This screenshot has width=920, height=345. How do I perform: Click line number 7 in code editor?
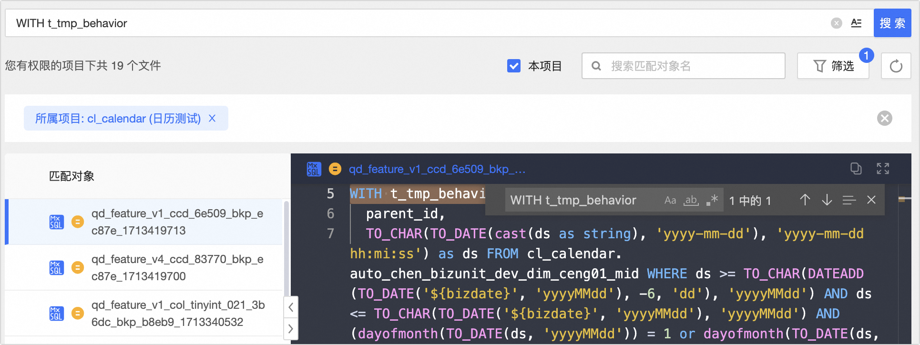pyautogui.click(x=330, y=233)
